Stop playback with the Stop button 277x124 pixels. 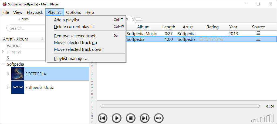[131, 118]
